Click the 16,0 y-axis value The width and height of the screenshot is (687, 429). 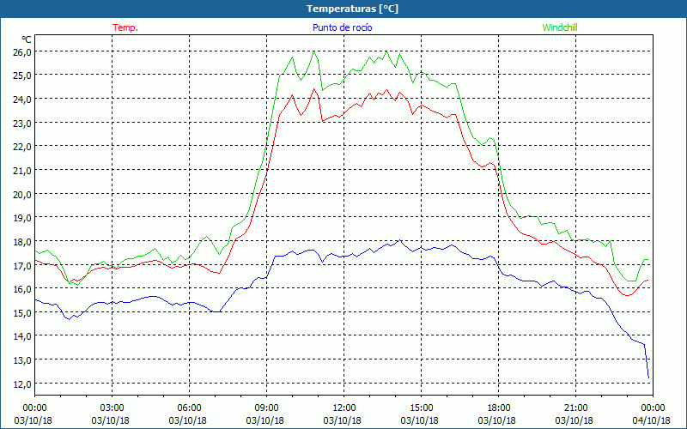[21, 289]
